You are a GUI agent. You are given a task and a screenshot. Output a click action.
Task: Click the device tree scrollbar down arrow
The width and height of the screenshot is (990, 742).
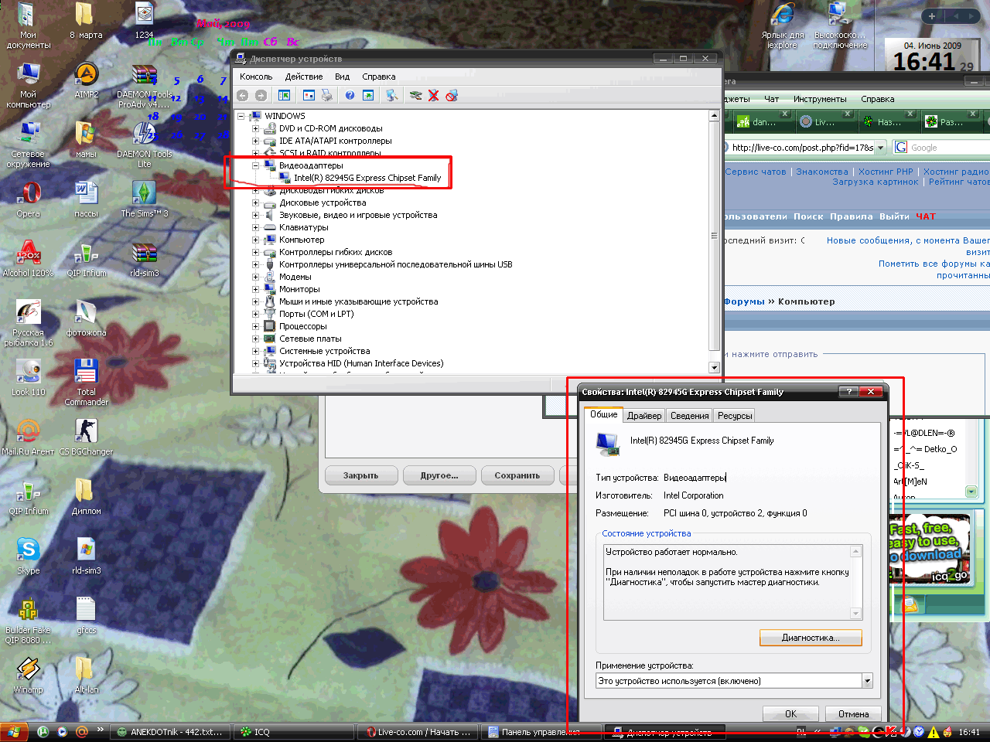(x=714, y=368)
